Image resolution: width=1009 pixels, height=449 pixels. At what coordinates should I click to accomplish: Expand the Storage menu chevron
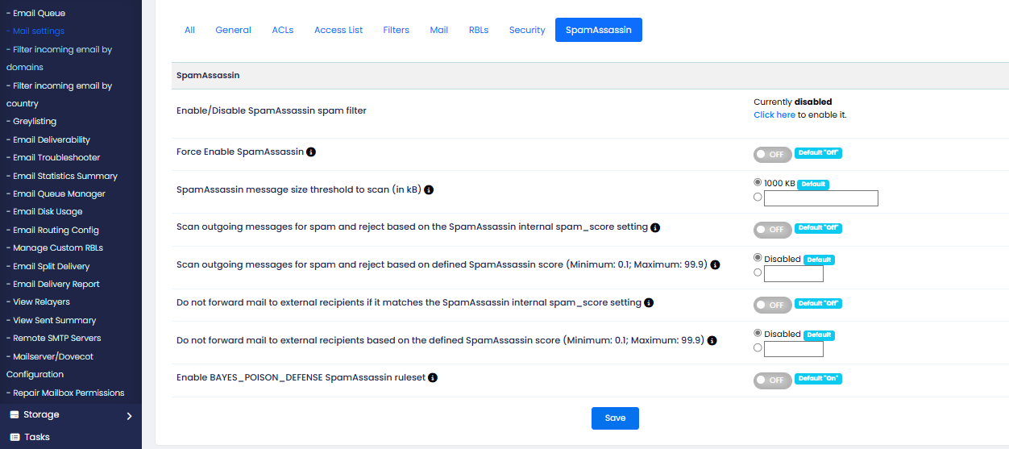tap(129, 416)
